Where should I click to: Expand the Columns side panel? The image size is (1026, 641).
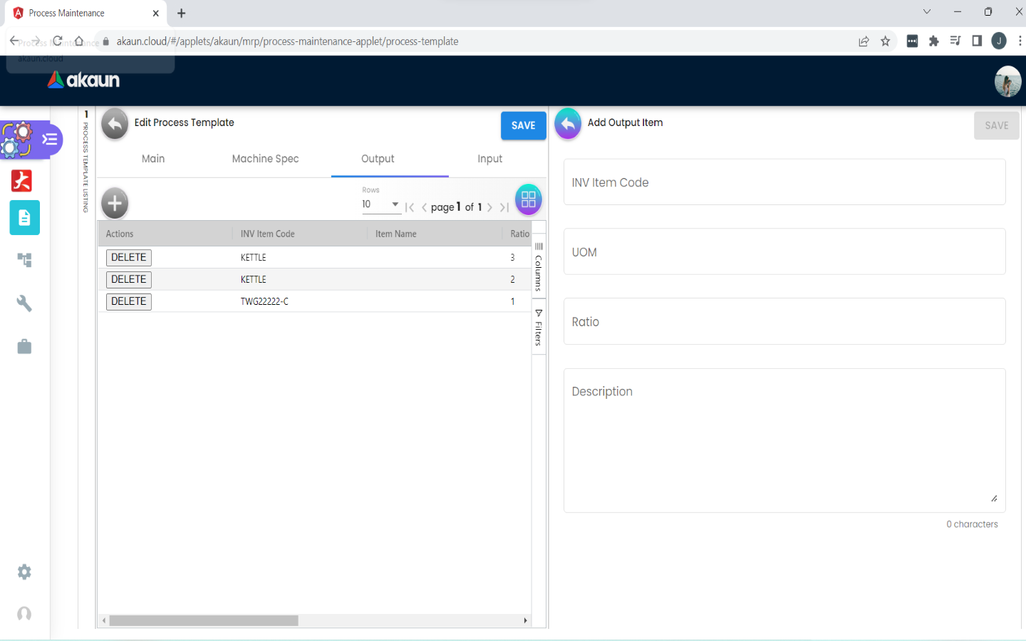pyautogui.click(x=539, y=267)
